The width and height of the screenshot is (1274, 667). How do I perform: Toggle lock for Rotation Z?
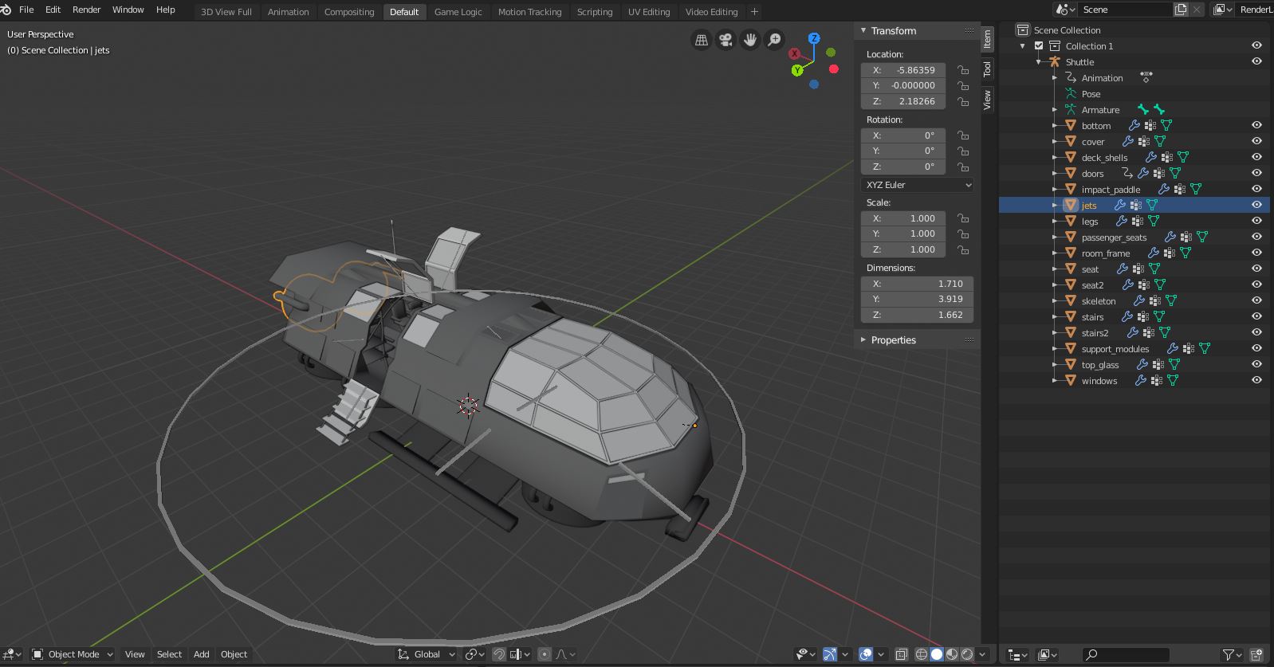tap(963, 167)
